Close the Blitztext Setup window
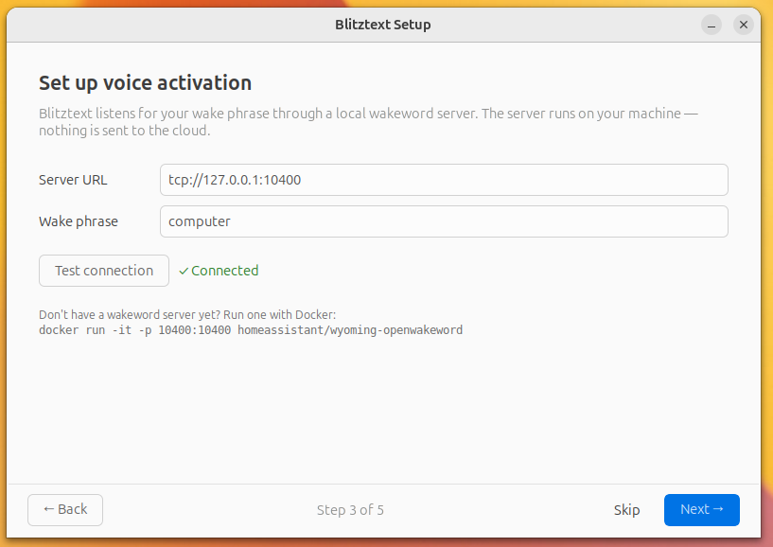773x547 pixels. (744, 25)
